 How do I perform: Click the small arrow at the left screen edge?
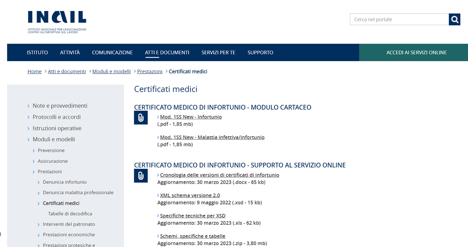point(2,234)
